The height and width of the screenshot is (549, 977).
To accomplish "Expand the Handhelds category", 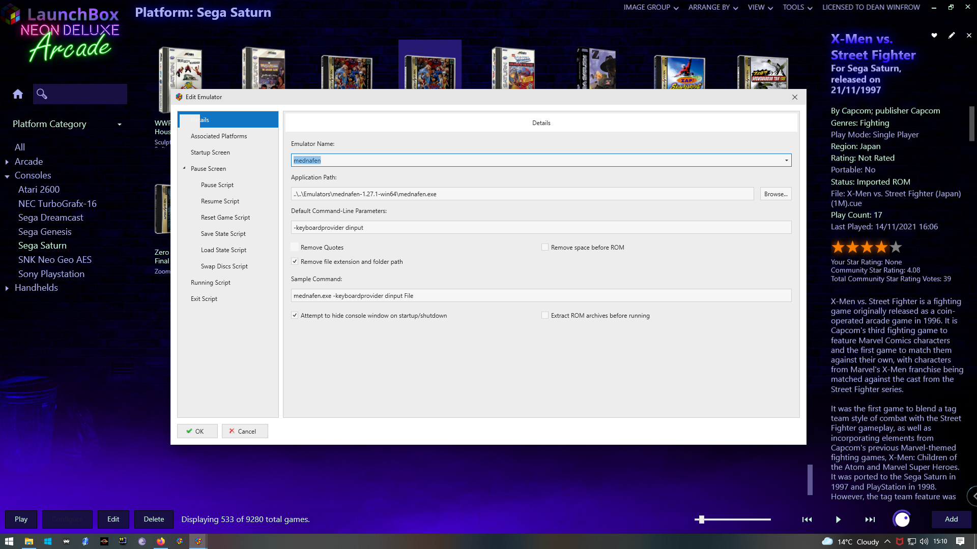I will click(x=7, y=288).
